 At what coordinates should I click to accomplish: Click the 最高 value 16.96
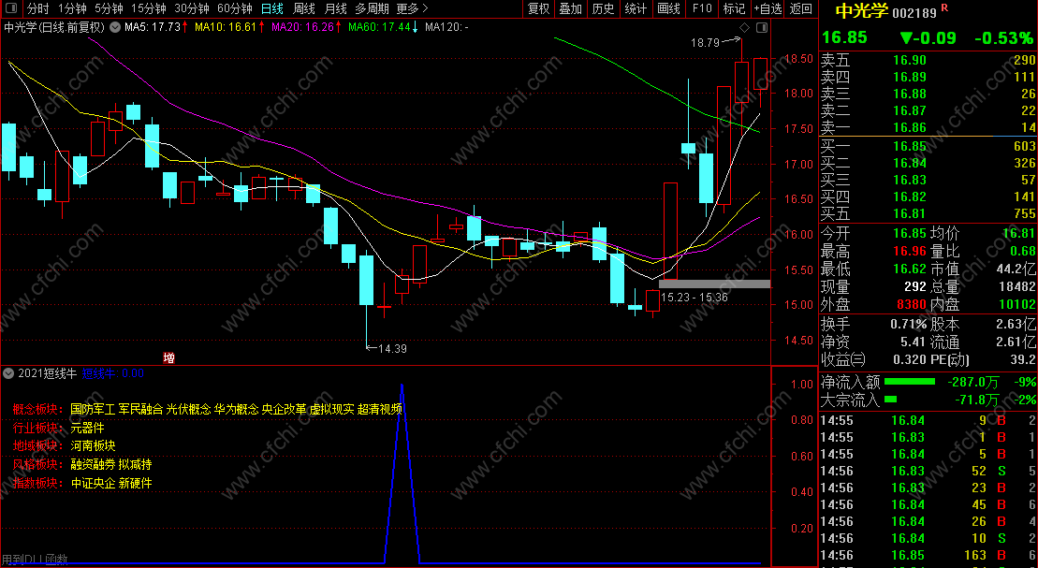pos(910,251)
